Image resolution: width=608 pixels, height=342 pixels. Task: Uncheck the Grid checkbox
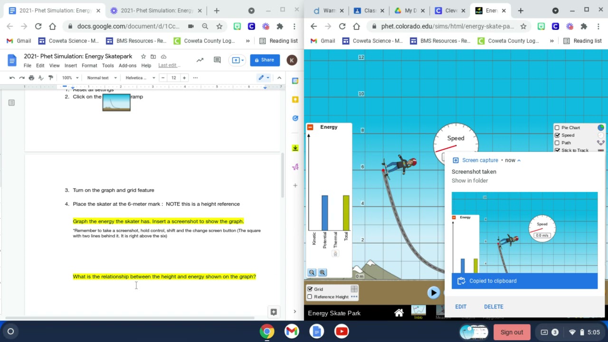310,289
